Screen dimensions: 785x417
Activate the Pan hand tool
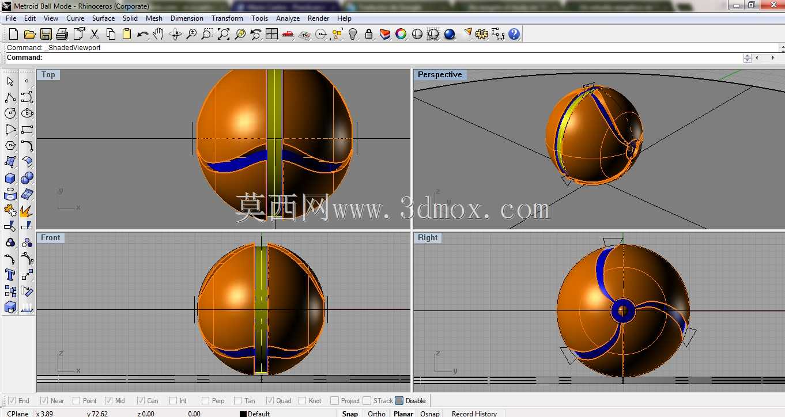coord(158,34)
